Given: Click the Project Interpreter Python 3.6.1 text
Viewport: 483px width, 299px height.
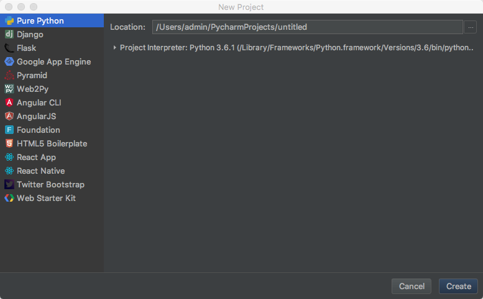Looking at the screenshot, I should [297, 48].
